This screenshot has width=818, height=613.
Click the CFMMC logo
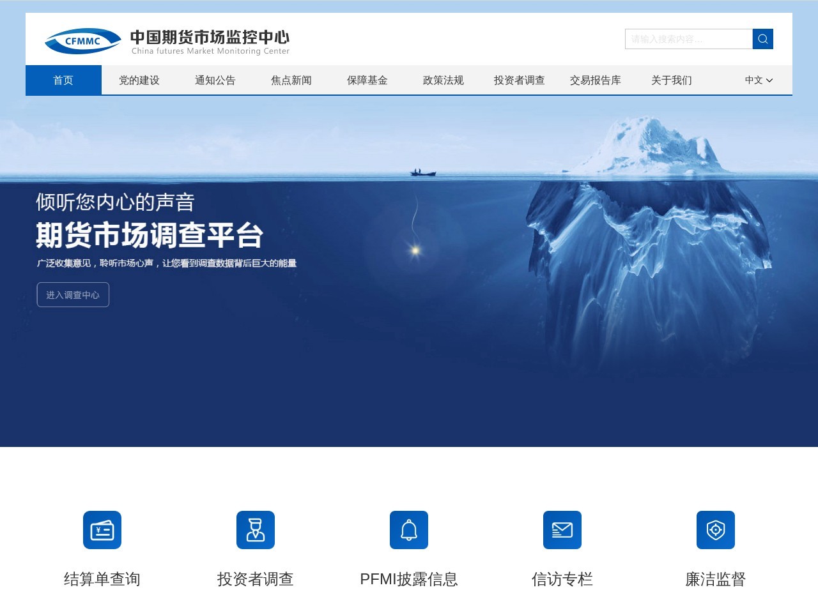click(82, 40)
